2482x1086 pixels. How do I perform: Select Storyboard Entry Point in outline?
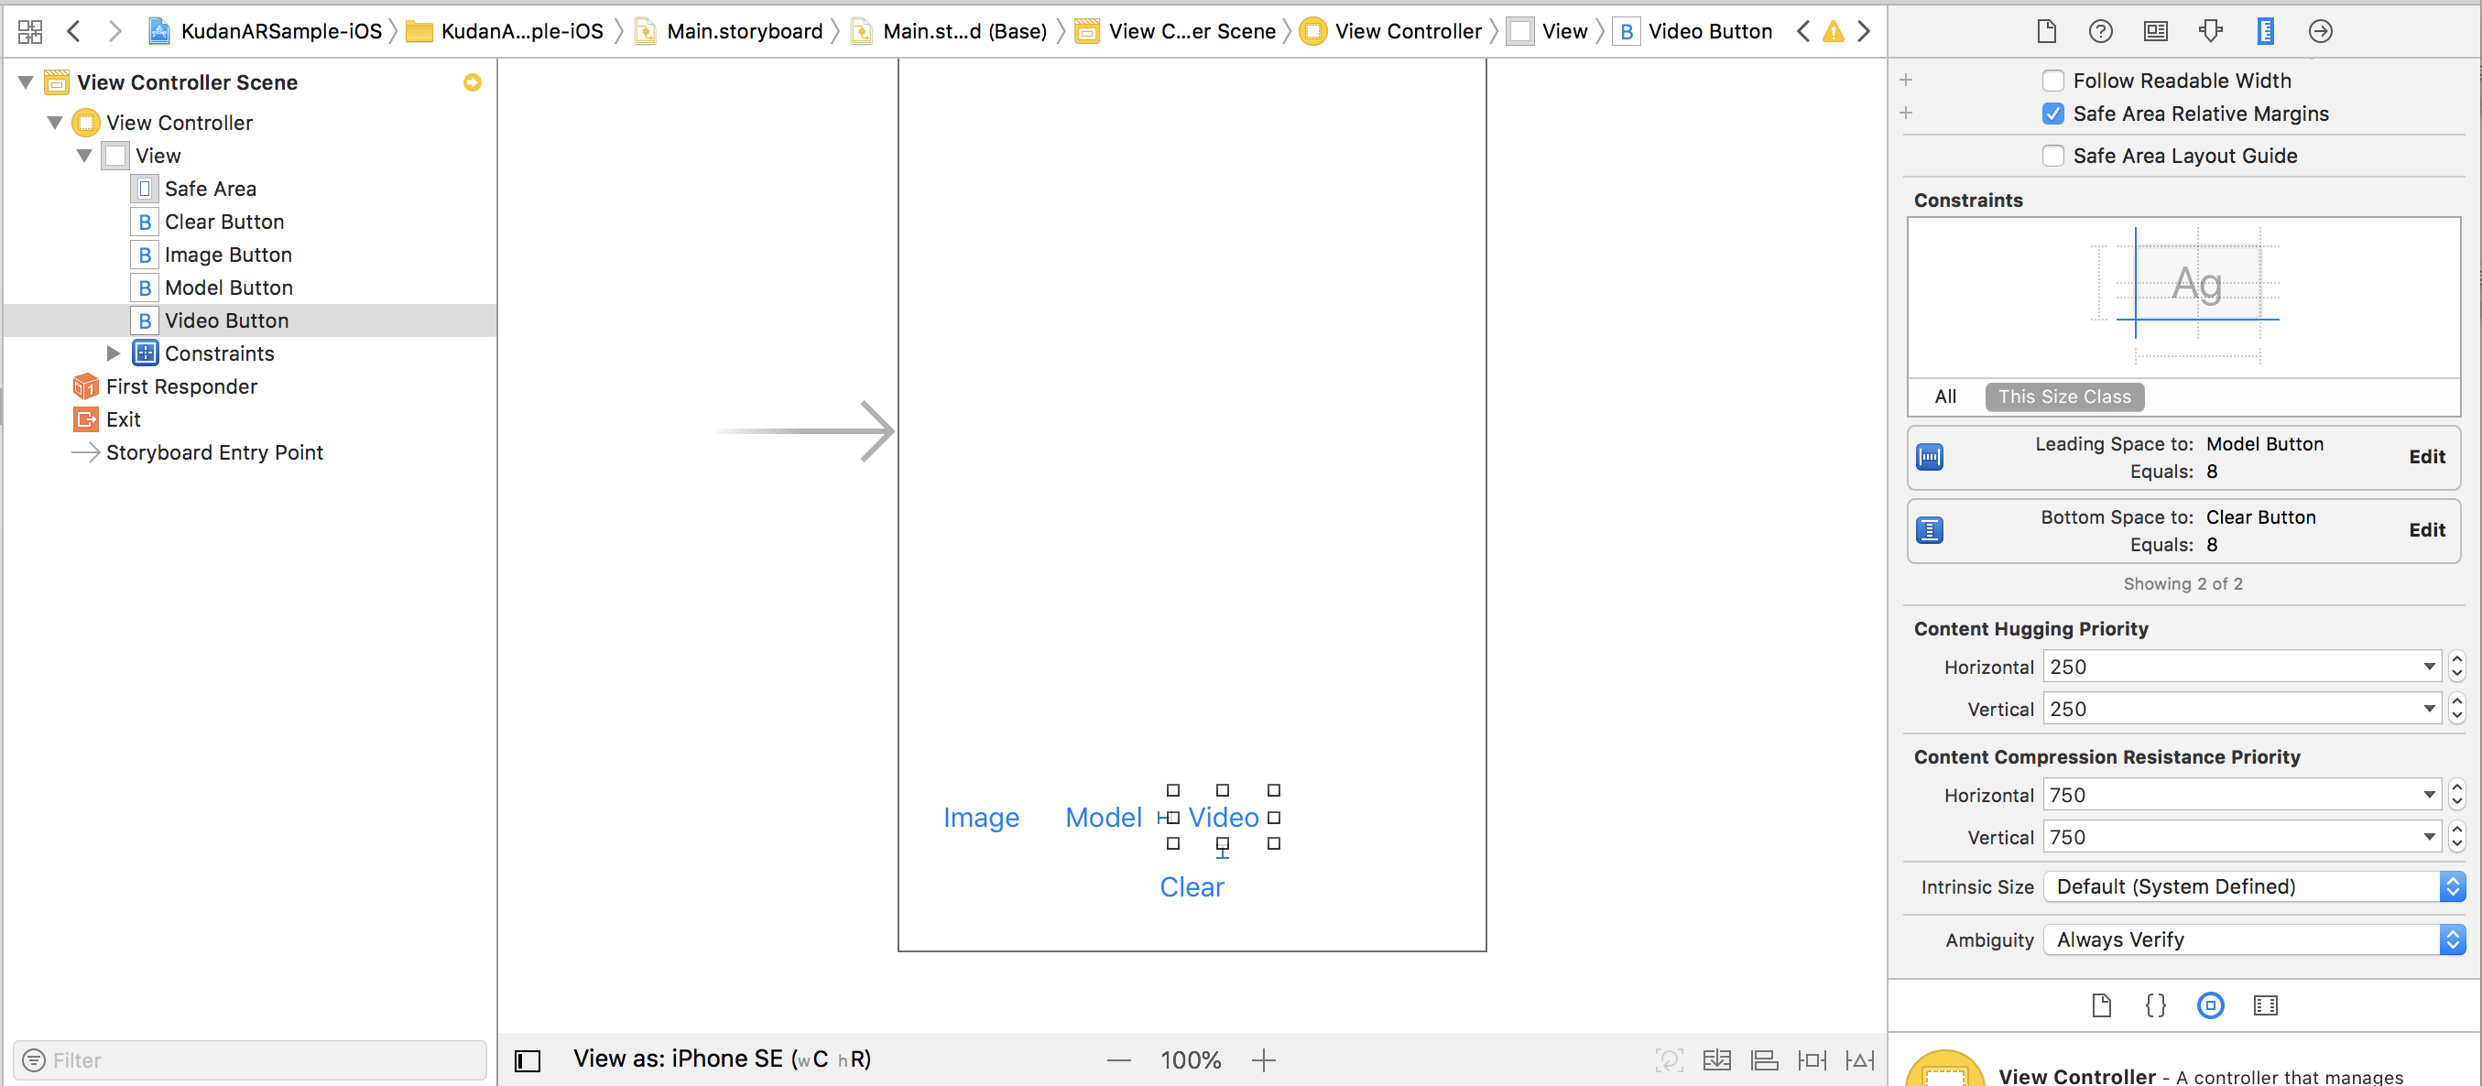pos(214,453)
